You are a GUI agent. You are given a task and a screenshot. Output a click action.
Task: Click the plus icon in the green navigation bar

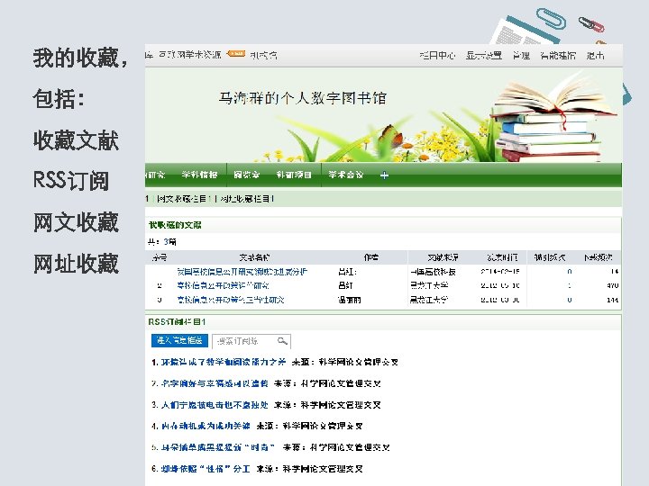[x=384, y=175]
